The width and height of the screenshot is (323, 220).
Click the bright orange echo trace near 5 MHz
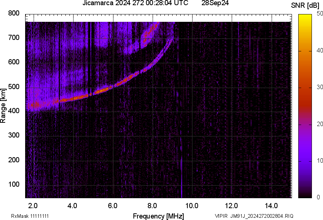(102, 90)
